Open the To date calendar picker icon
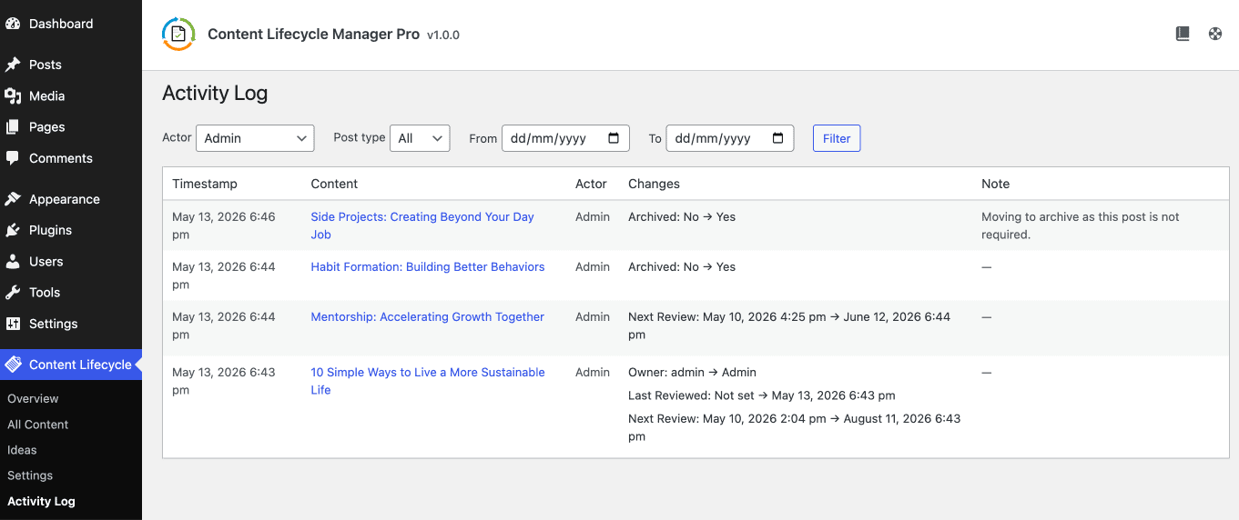This screenshot has height=520, width=1239. 778,138
